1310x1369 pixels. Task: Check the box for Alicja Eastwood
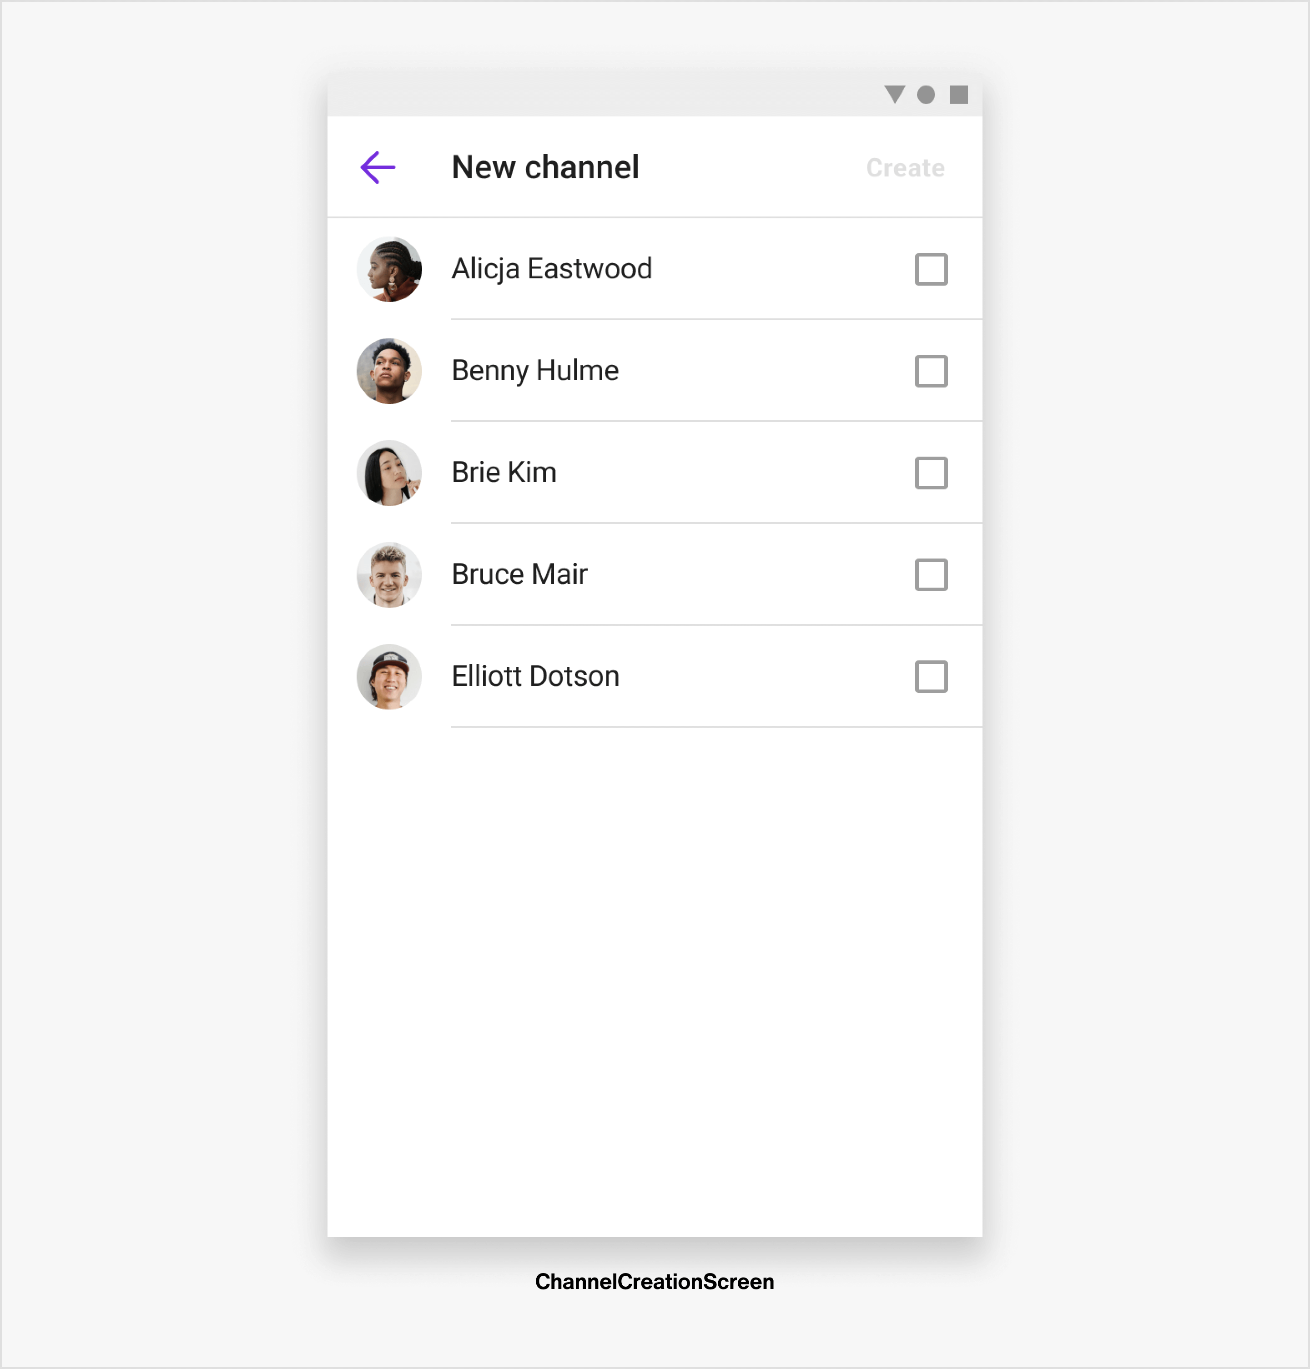click(931, 269)
